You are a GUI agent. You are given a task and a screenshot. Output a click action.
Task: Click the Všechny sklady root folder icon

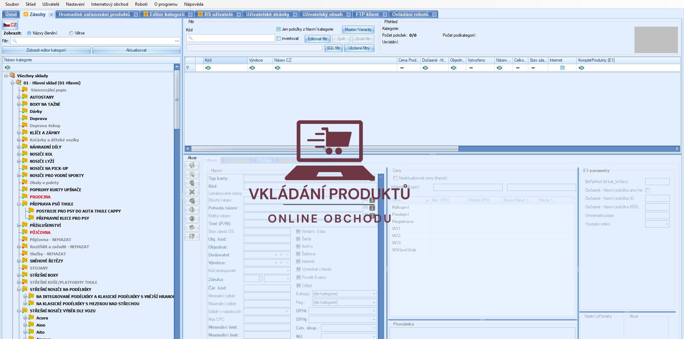[x=12, y=75]
